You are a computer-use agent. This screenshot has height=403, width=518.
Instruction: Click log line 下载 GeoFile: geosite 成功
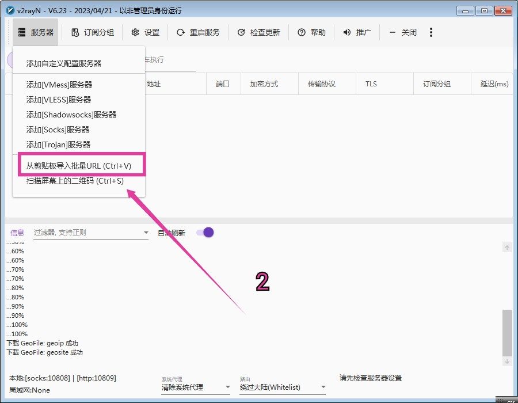tap(44, 352)
